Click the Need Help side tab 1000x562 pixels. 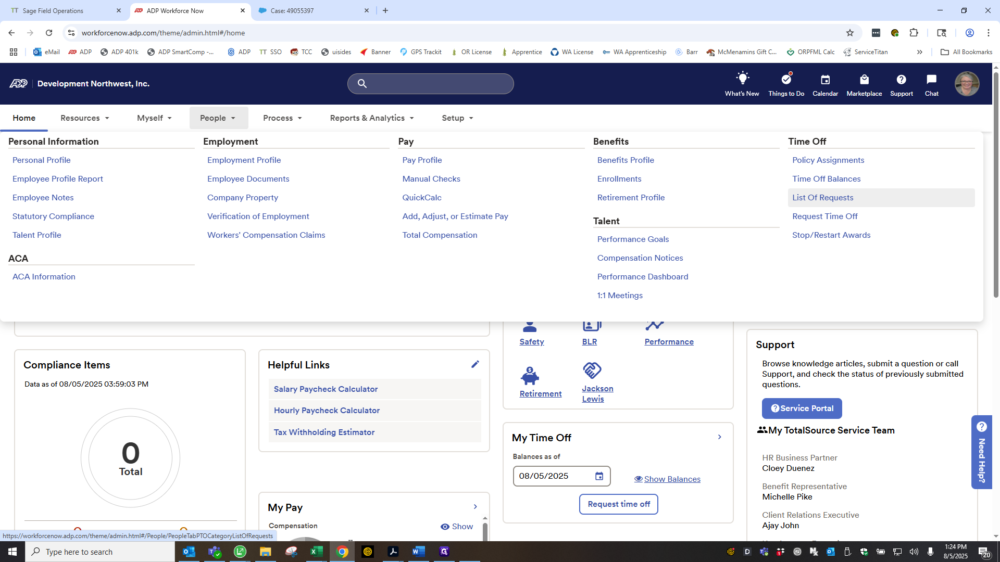pos(982,452)
